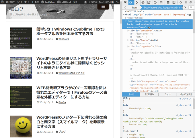Screen dimensions: 195x138
Task: Select the link id="backwpup-css" node line
Action: tap(159, 86)
